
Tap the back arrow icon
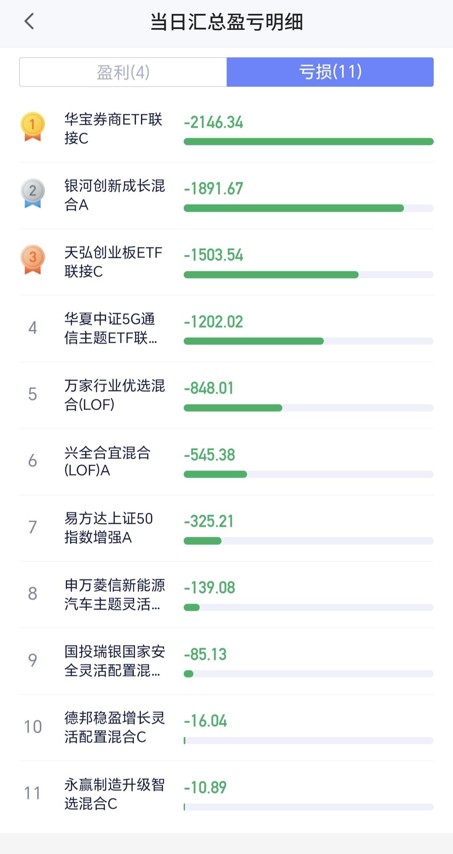click(x=29, y=21)
